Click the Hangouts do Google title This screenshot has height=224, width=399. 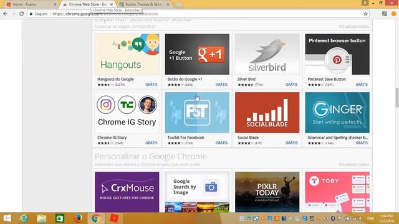click(x=115, y=79)
